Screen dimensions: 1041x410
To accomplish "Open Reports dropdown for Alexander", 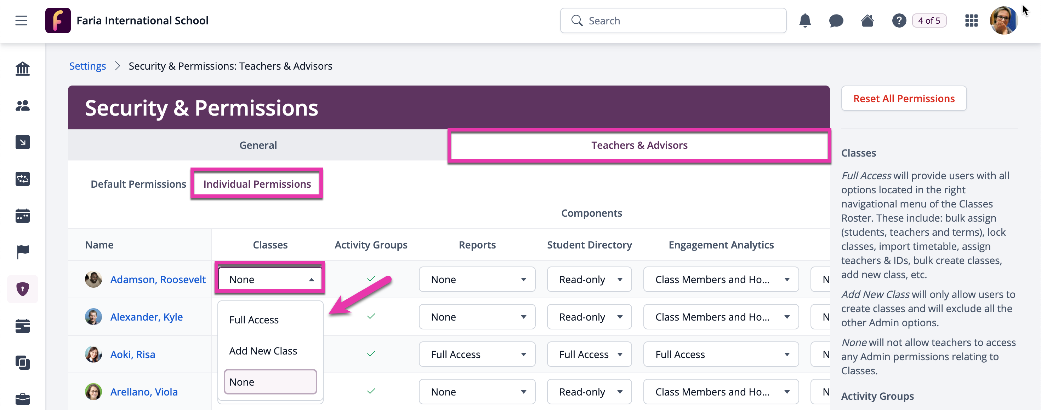I will coord(477,317).
